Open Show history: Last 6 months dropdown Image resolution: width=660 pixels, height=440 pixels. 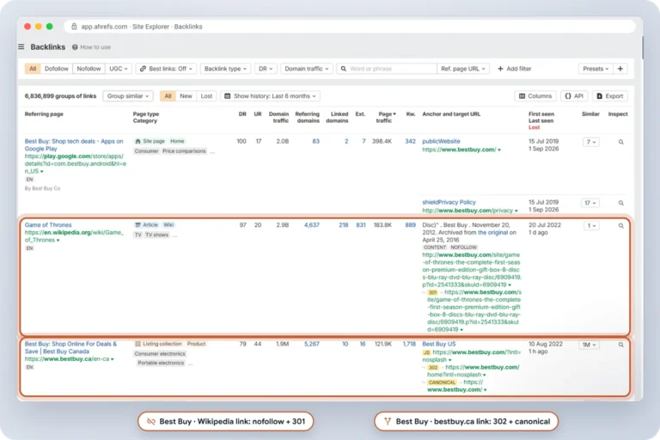pos(270,96)
